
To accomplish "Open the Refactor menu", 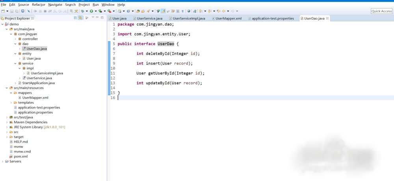I will (39, 5).
